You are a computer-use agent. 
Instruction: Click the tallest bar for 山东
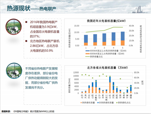tap(110, 84)
